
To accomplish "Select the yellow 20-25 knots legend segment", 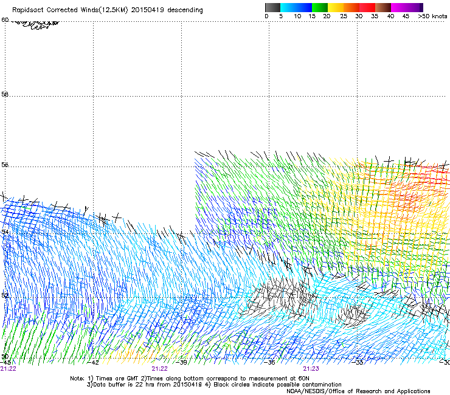I will point(336,7).
